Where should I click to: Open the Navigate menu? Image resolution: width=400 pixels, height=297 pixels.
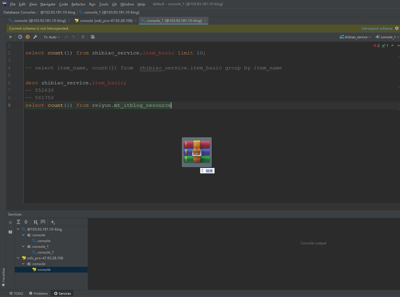(48, 4)
